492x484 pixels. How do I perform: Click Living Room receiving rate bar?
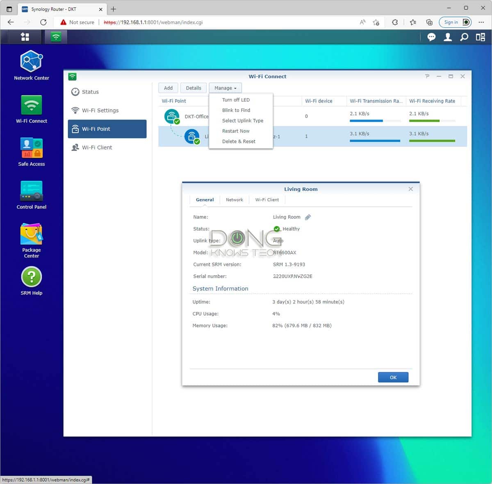click(432, 141)
